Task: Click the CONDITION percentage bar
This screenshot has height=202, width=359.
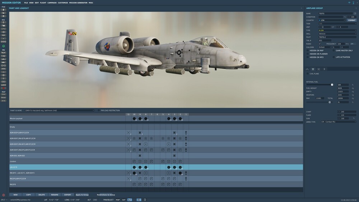Action: (331, 17)
